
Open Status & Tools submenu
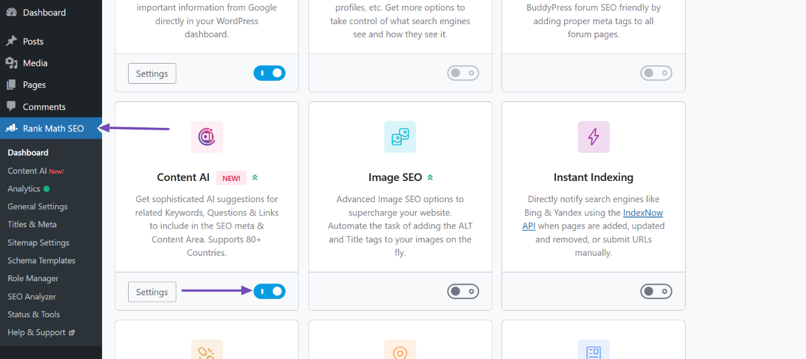click(x=34, y=314)
